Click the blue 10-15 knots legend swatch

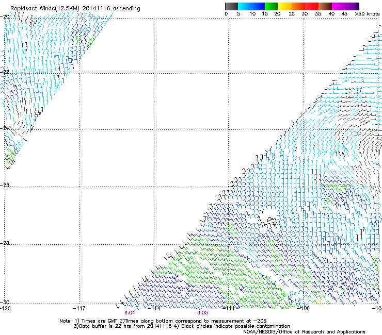[258, 6]
